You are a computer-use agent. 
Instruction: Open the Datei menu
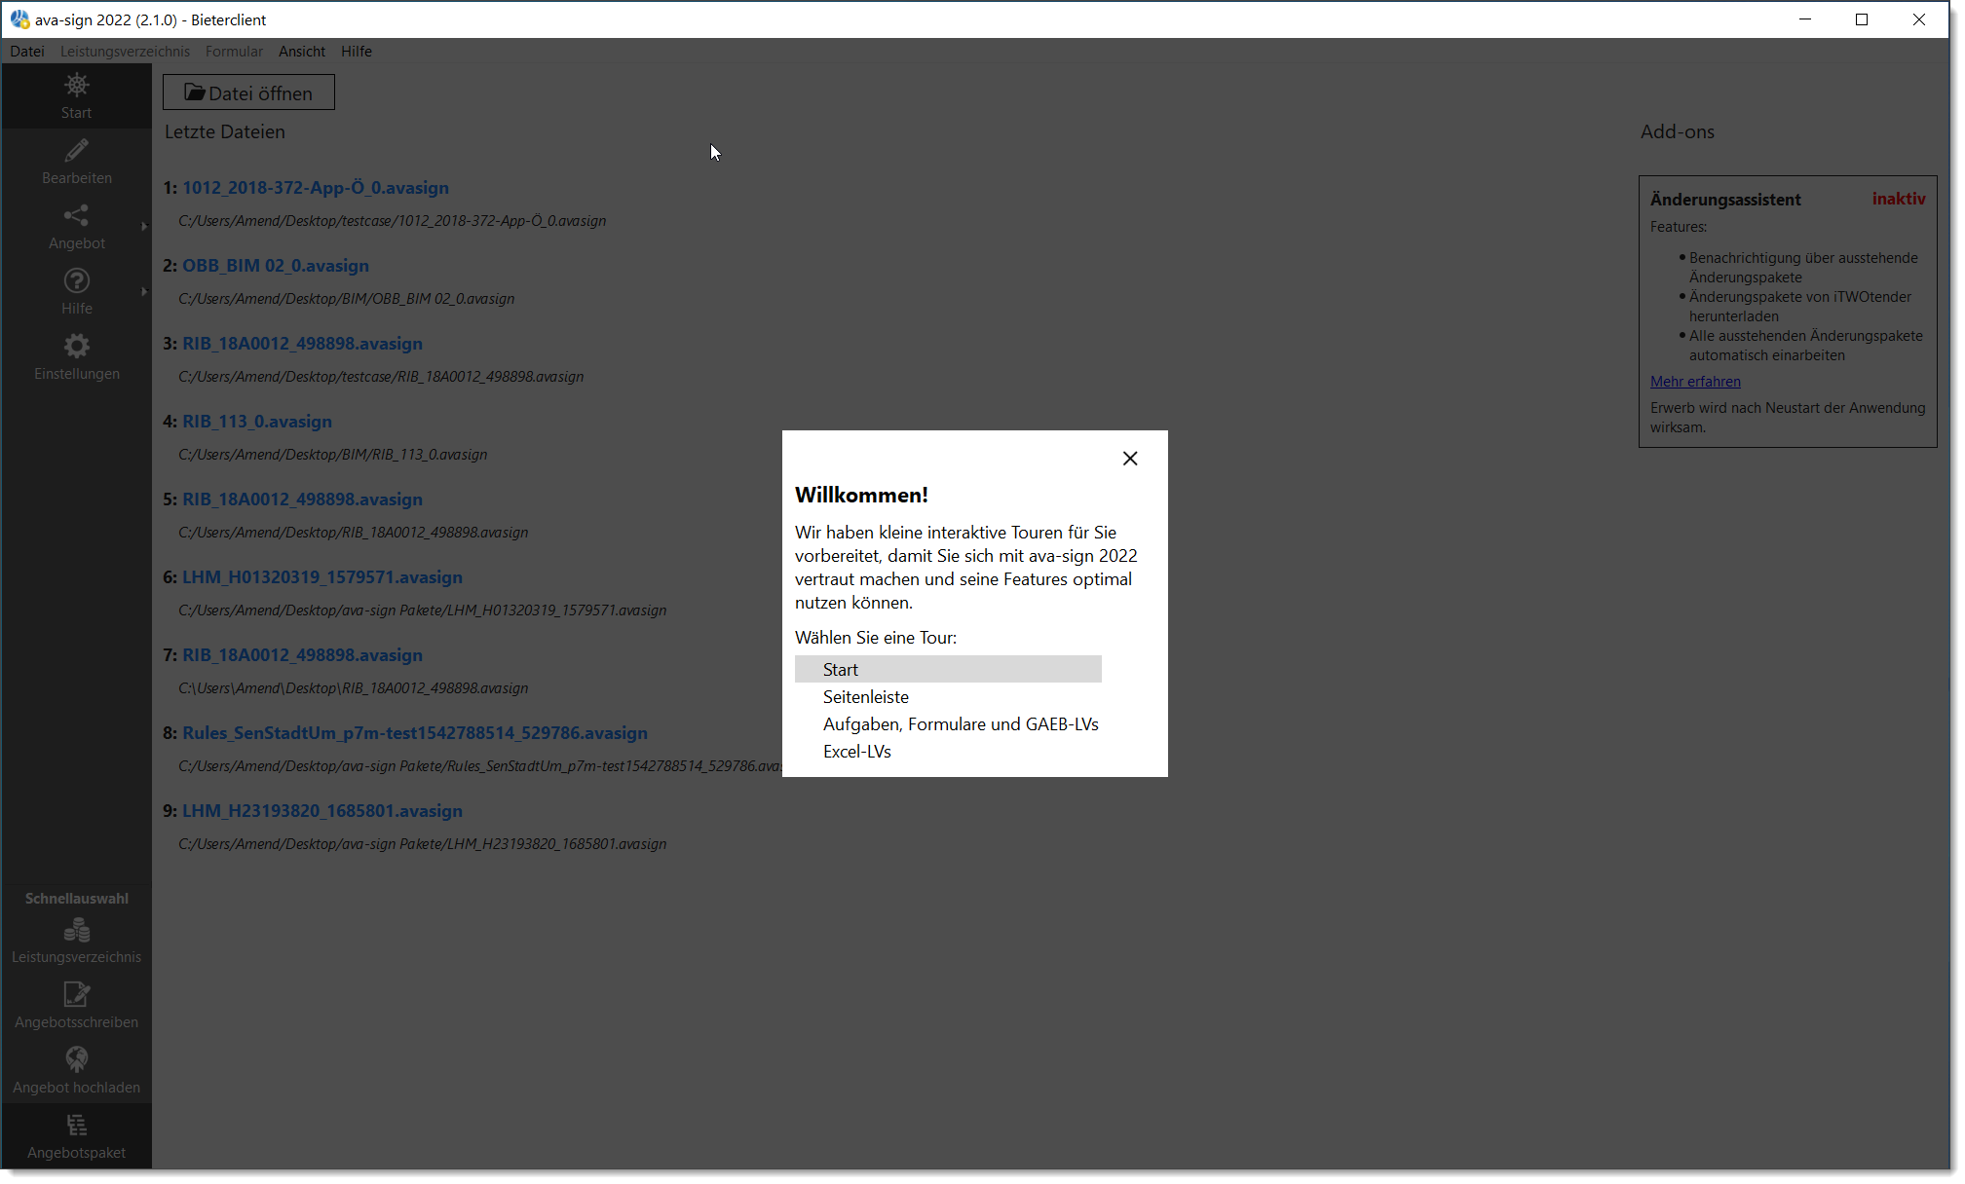click(x=26, y=52)
